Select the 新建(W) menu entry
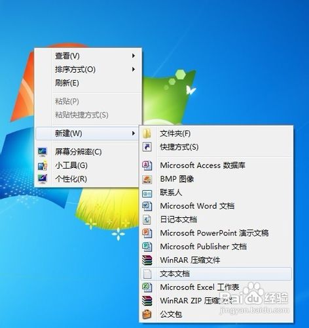 pos(87,133)
